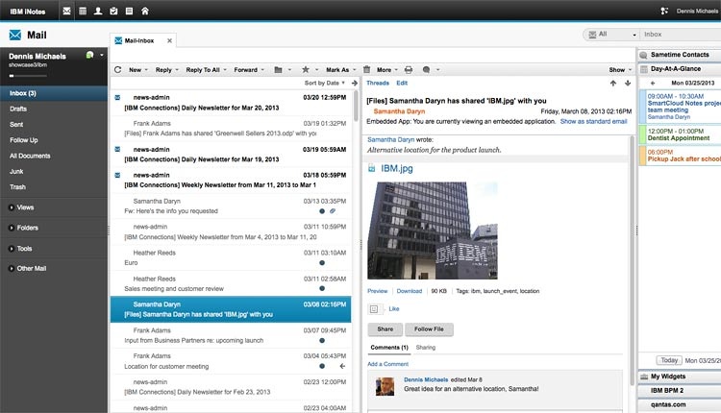Image resolution: width=721 pixels, height=413 pixels.
Task: Click the move to folder icon
Action: pyautogui.click(x=278, y=70)
